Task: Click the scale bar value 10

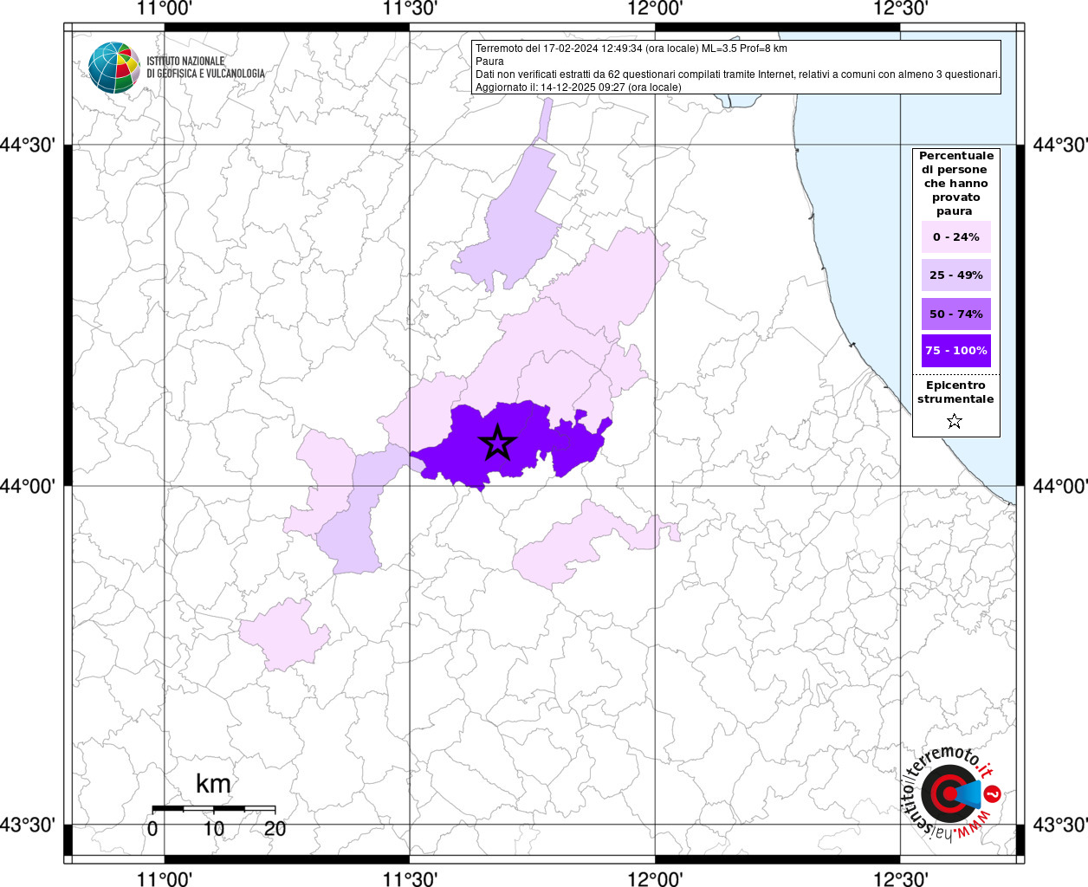Action: click(x=214, y=829)
